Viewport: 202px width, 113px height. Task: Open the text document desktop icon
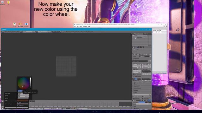15,24
